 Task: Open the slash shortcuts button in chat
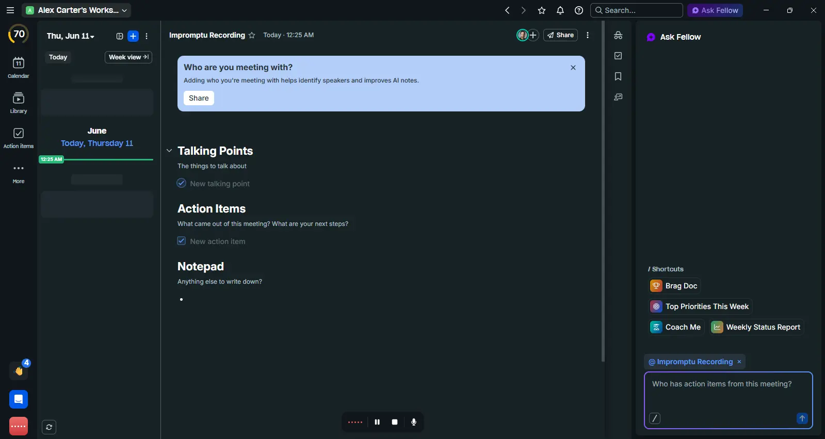[655, 418]
